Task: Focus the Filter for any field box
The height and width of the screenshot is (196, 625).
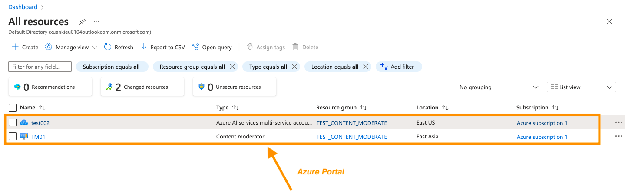Action: coord(40,67)
